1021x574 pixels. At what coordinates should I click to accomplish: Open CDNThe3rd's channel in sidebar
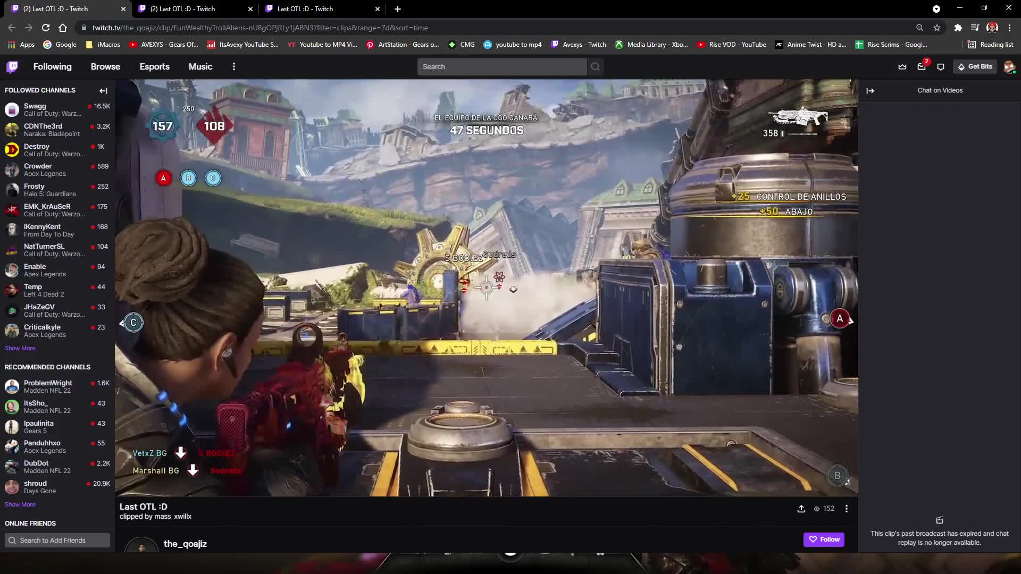coord(57,130)
